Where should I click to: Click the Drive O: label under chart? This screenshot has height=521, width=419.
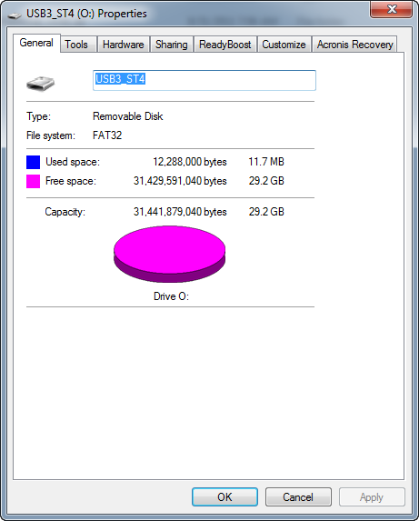click(171, 296)
